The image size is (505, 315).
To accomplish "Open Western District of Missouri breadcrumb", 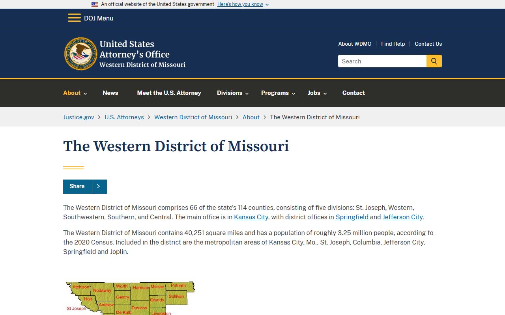I will 193,117.
